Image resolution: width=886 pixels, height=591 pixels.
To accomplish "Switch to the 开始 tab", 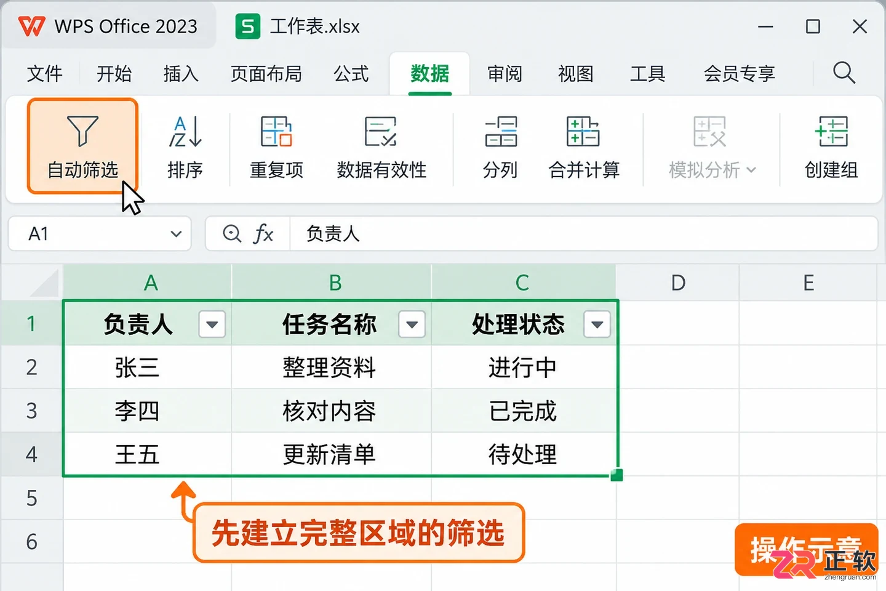I will tap(114, 74).
